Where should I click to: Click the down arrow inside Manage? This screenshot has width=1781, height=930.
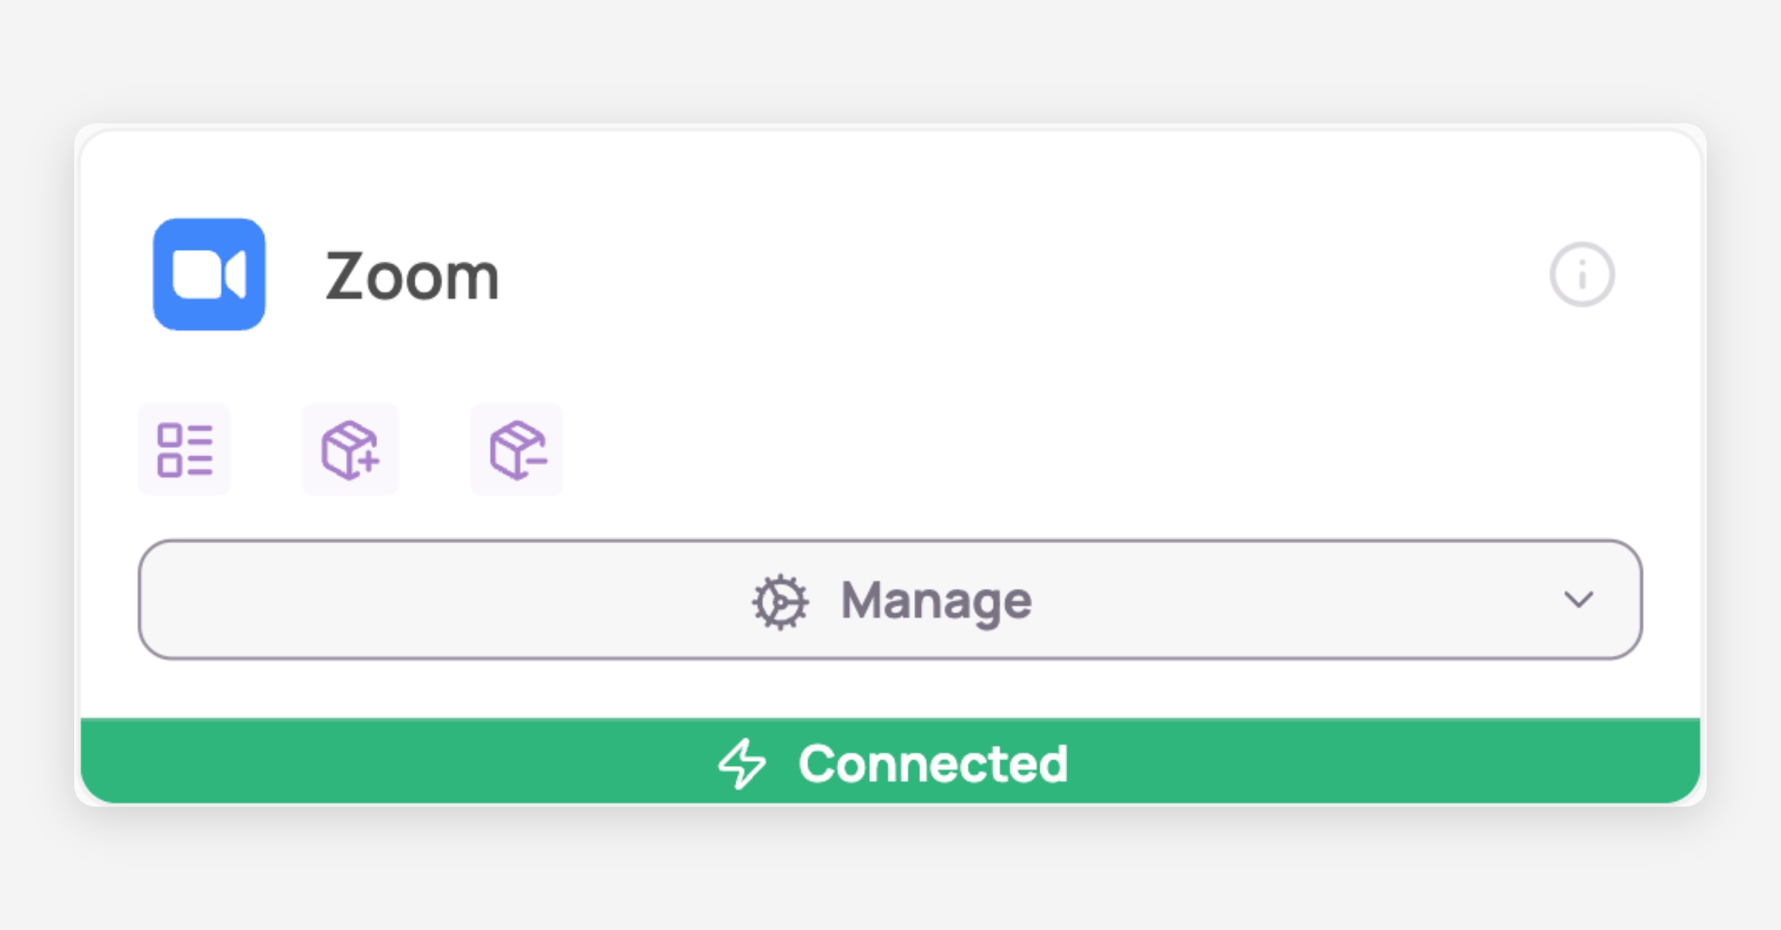coord(1578,599)
